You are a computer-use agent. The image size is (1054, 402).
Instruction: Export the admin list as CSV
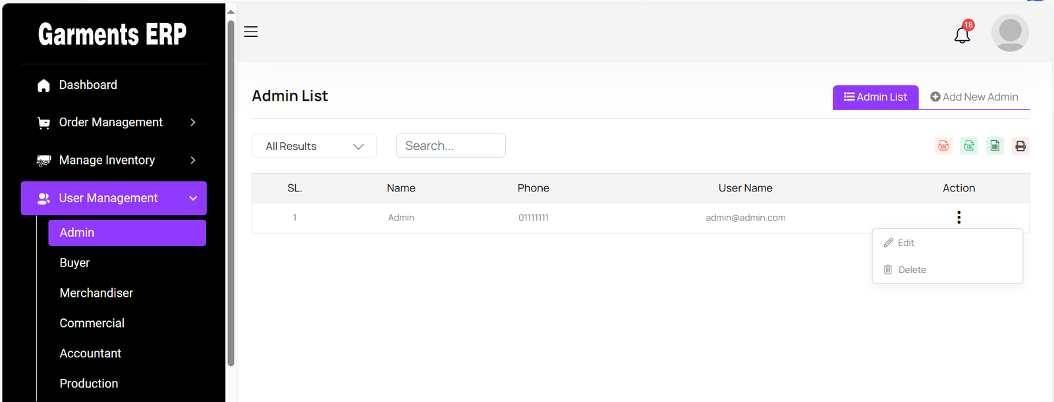click(969, 146)
